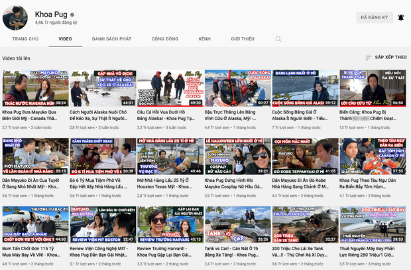411x270 pixels.
Task: Click the sort lines icon beside Sắp xếp theo
Action: click(369, 58)
